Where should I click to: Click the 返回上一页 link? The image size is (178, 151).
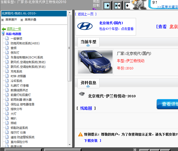point(85,14)
